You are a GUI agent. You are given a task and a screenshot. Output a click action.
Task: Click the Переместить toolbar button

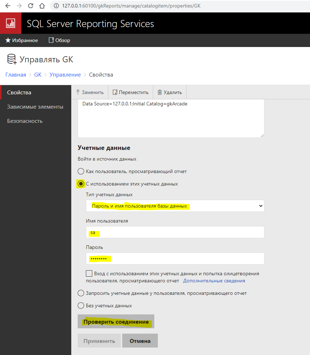point(130,92)
